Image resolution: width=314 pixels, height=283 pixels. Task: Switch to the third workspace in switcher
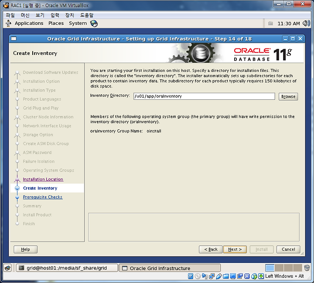pos(288,268)
